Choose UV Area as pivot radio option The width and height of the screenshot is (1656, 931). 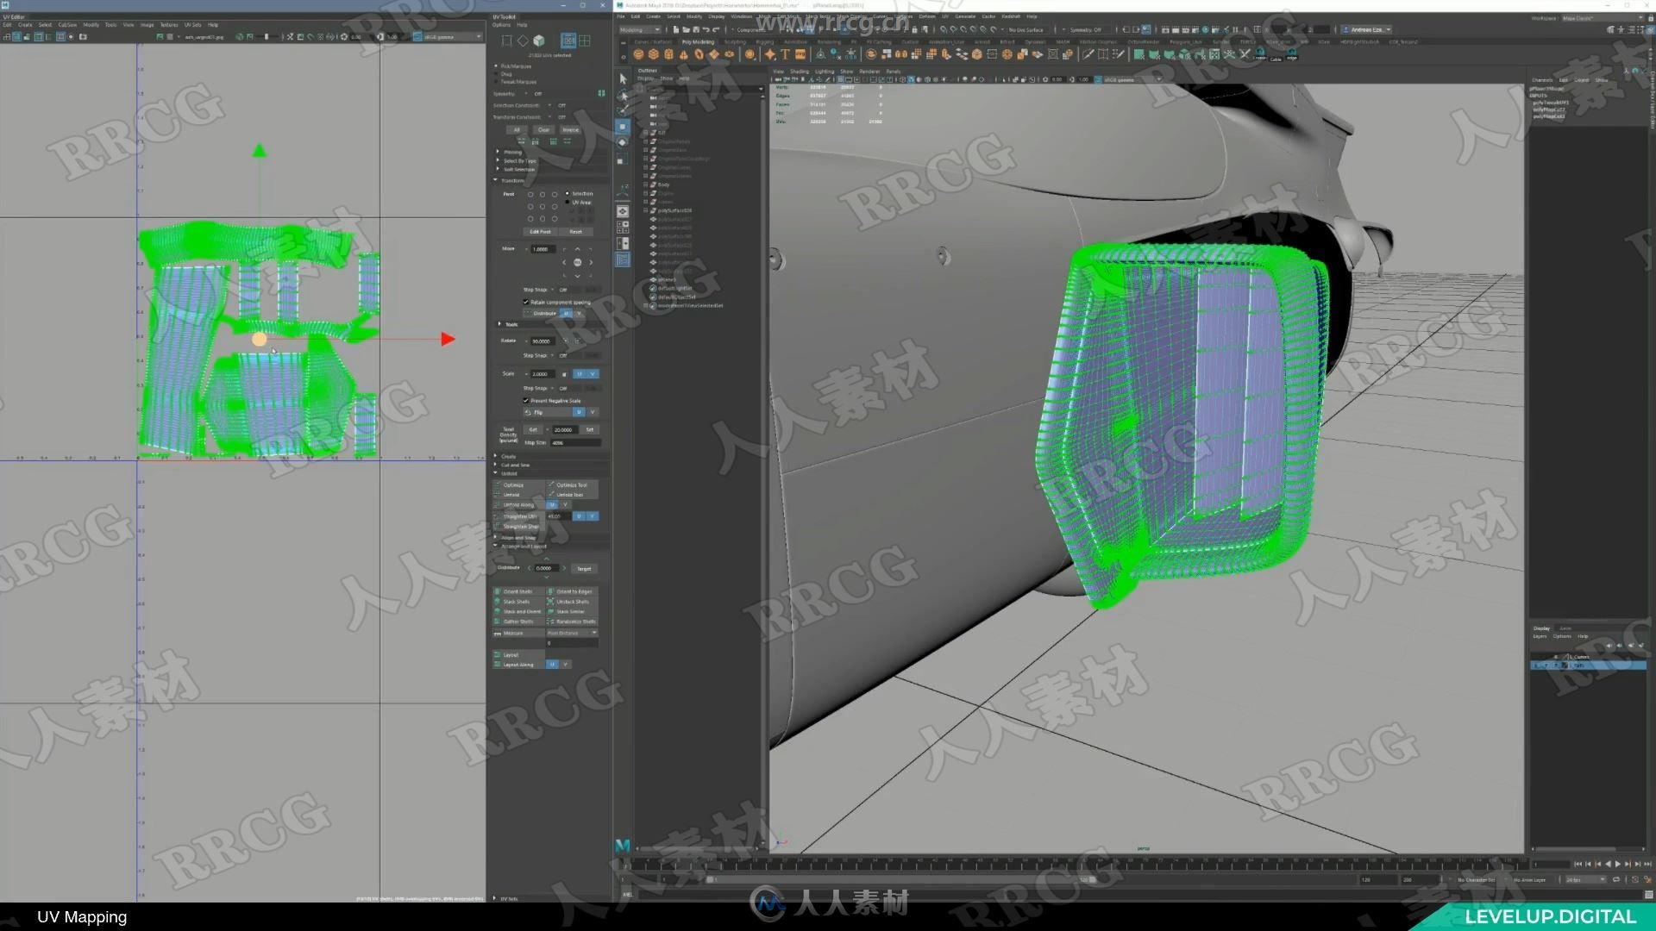click(568, 203)
